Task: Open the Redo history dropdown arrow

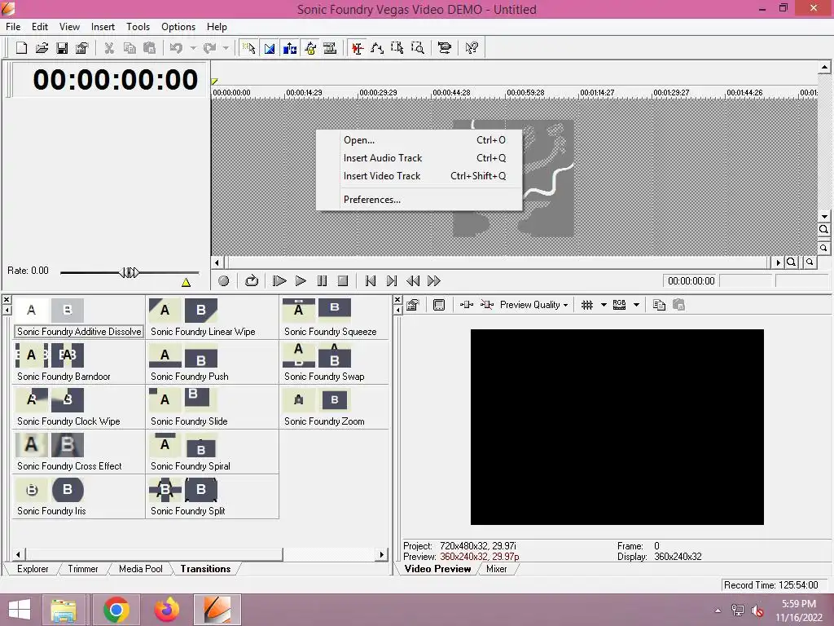Action: pyautogui.click(x=226, y=48)
